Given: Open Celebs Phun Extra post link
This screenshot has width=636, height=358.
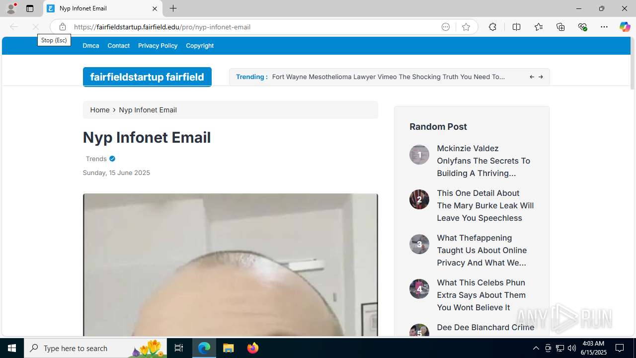Looking at the screenshot, I should (481, 295).
